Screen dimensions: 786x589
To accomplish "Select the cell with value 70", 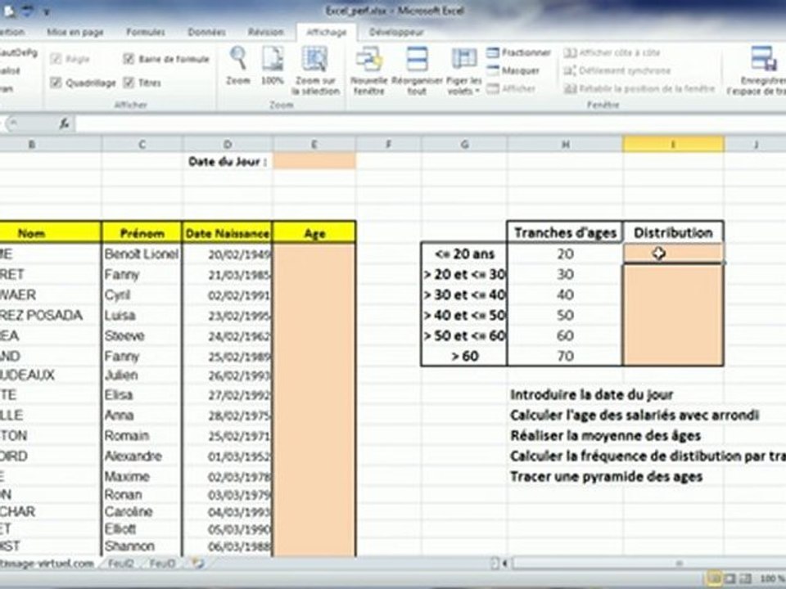I will click(x=565, y=356).
